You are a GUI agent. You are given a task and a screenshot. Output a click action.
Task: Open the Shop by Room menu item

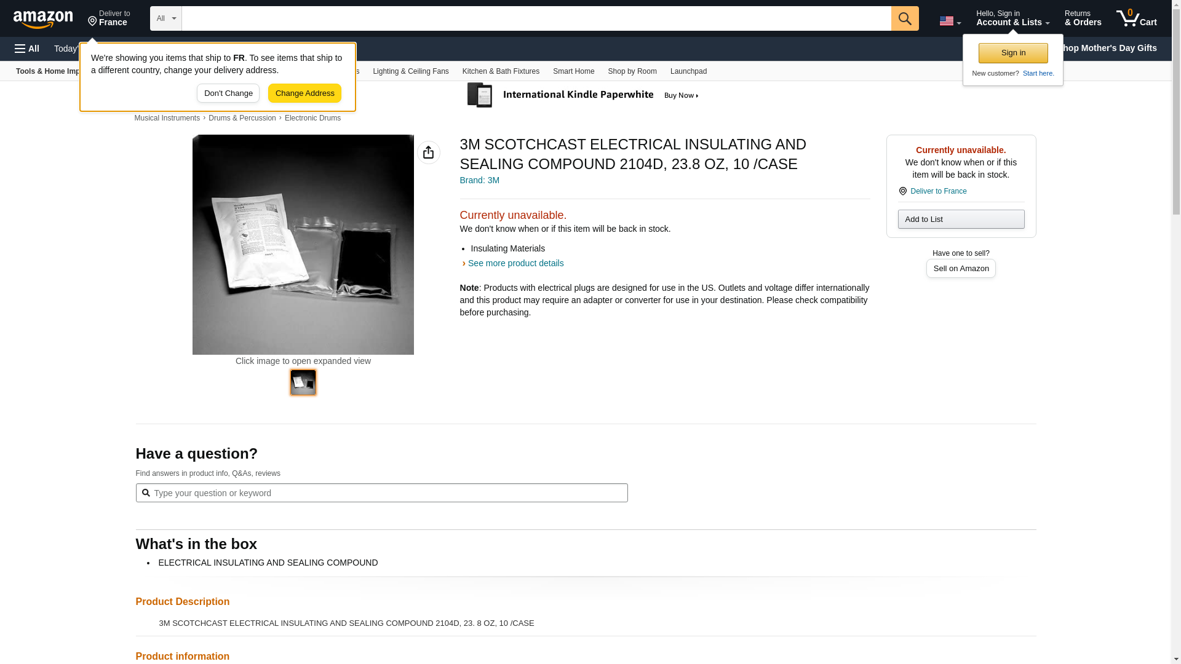[632, 71]
